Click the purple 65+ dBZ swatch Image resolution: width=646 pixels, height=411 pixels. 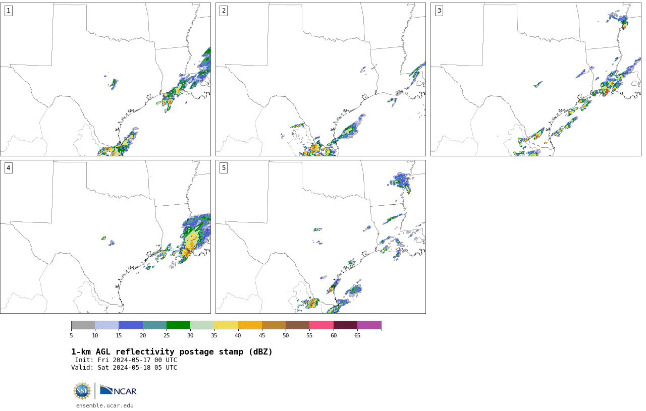pyautogui.click(x=369, y=325)
